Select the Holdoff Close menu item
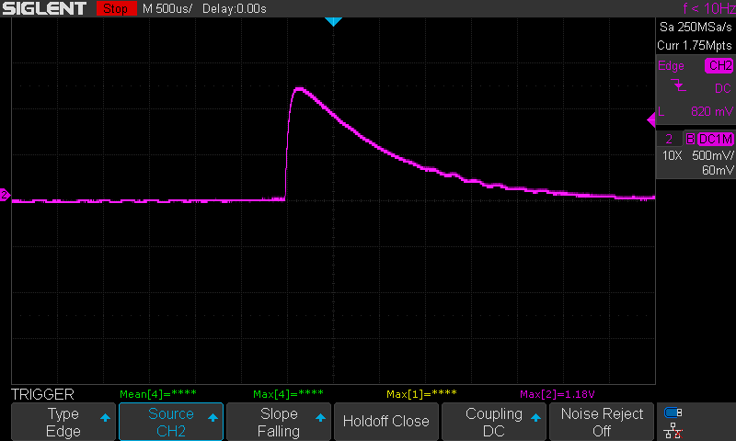The width and height of the screenshot is (736, 441). click(x=385, y=422)
